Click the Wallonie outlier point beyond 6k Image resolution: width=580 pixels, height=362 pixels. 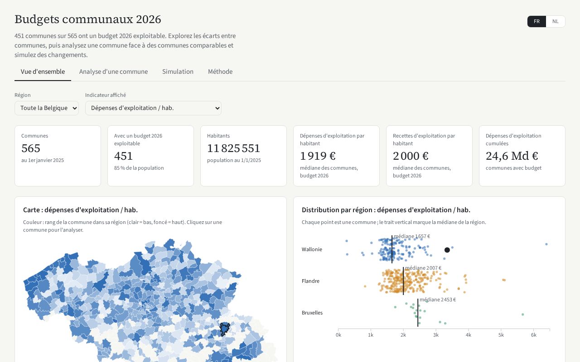[x=546, y=244]
